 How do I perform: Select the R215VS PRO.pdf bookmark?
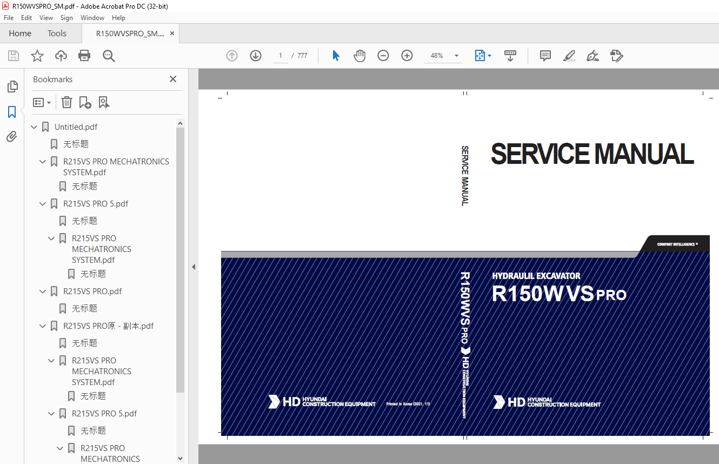click(x=92, y=291)
